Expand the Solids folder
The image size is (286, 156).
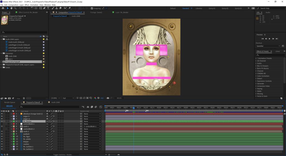[1, 67]
